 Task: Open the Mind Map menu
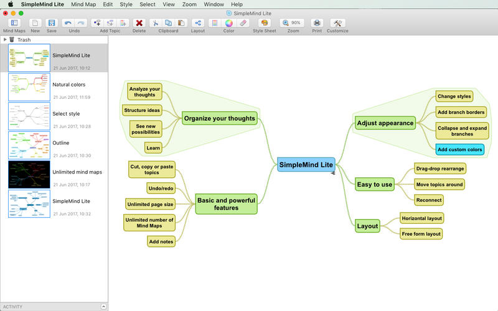83,4
